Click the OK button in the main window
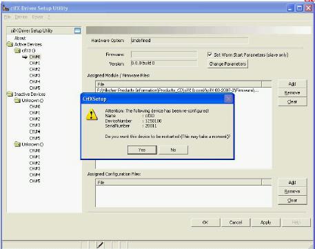315x249 pixels. click(205, 222)
